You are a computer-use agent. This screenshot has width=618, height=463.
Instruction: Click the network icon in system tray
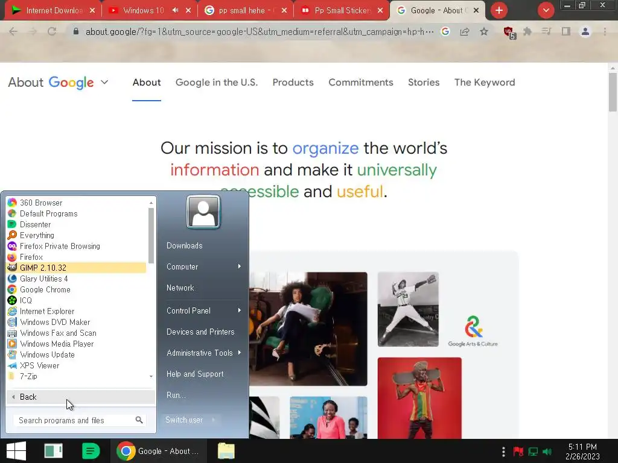(533, 452)
